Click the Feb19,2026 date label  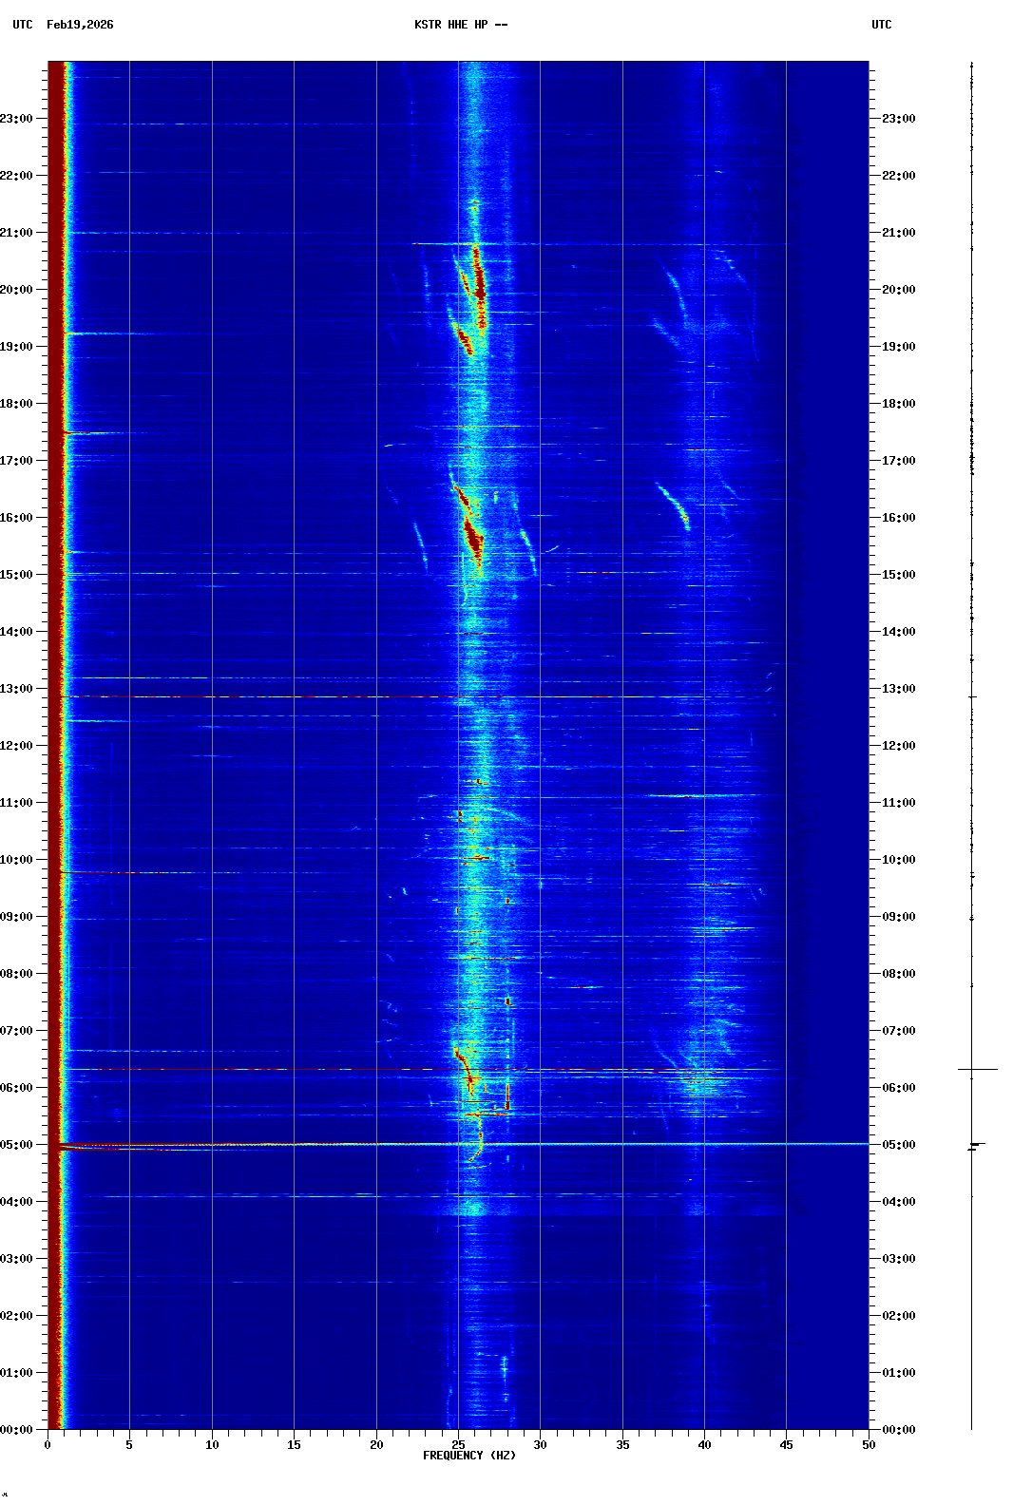point(80,25)
